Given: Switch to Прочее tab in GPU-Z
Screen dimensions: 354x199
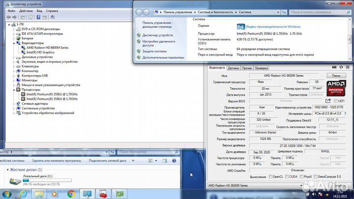Looking at the screenshot, I should [x=247, y=68].
